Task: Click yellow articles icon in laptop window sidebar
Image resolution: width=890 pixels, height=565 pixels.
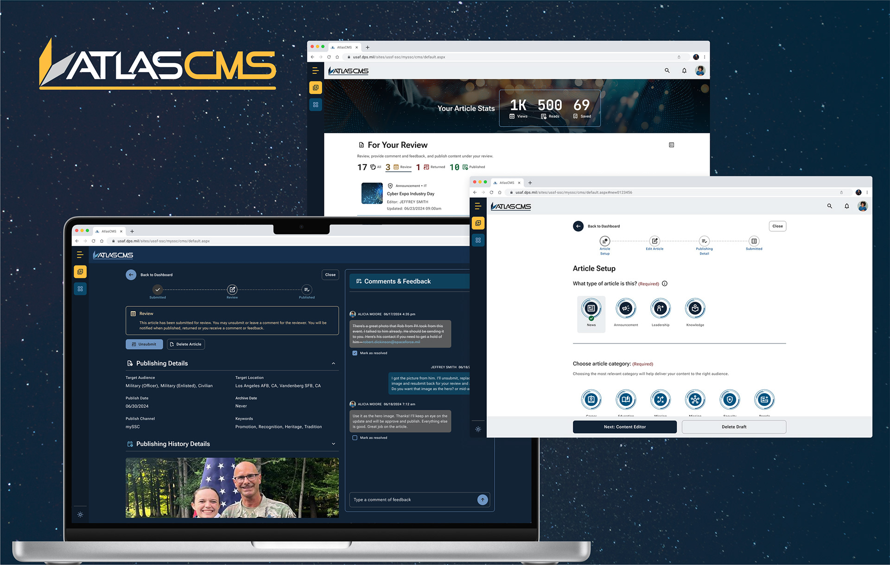Action: point(80,272)
